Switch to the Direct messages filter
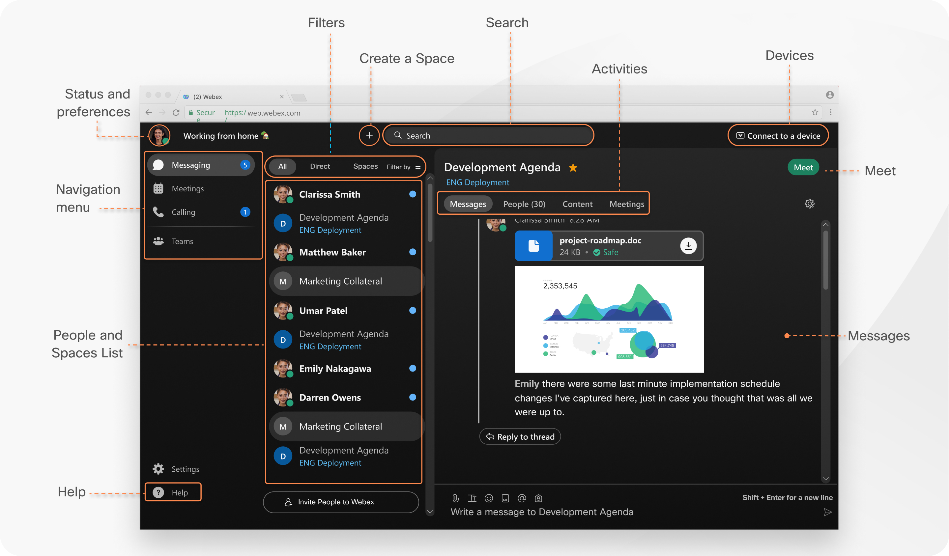Screen dimensions: 949x556 320,166
